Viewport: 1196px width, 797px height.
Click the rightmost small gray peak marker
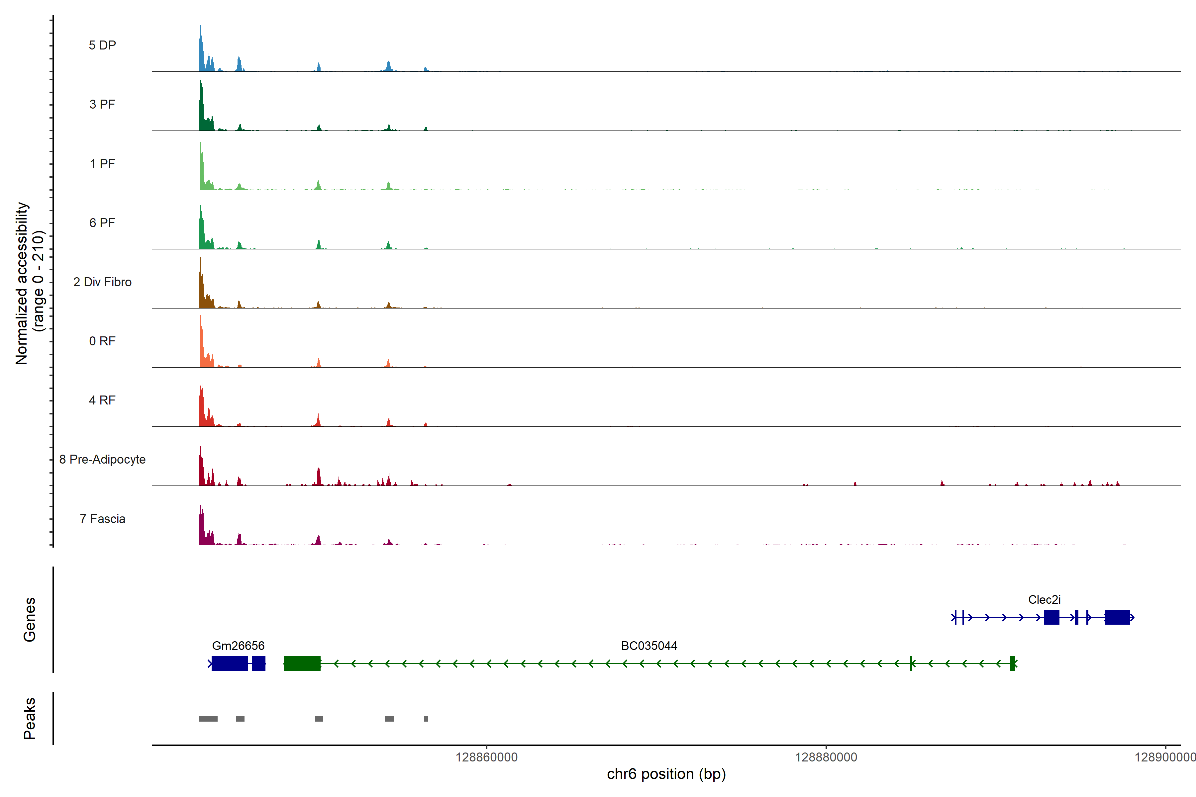pos(426,719)
